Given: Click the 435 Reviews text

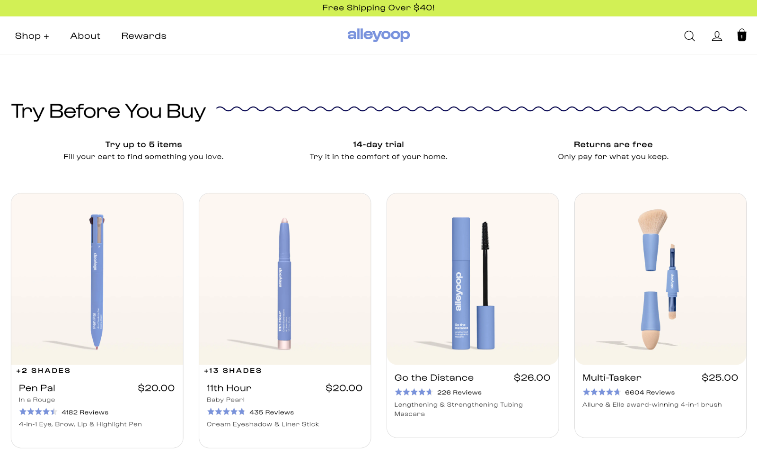Looking at the screenshot, I should point(272,412).
